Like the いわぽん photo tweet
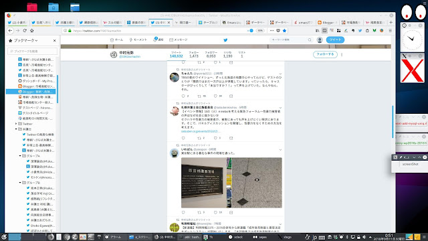Image resolution: width=428 pixels, height=241 pixels. pos(215,212)
